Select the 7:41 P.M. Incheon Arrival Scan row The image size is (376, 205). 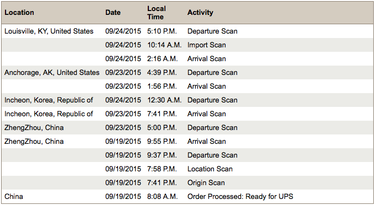click(x=187, y=114)
